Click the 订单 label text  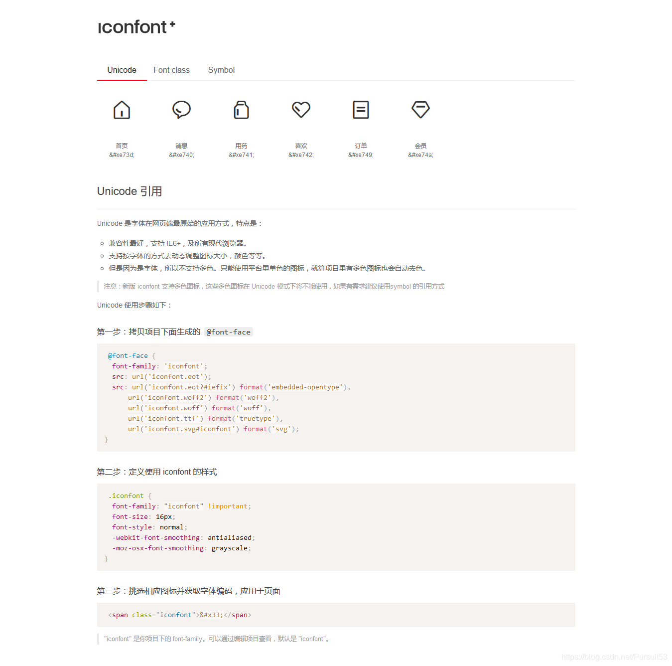coord(361,146)
